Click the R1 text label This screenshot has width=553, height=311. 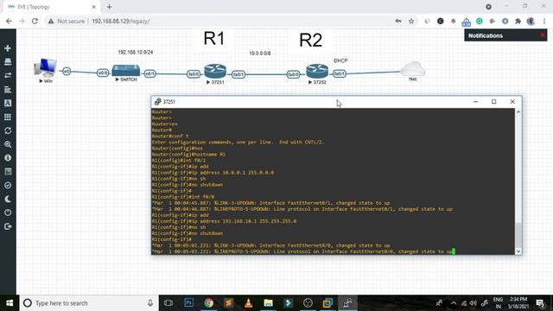(x=214, y=38)
